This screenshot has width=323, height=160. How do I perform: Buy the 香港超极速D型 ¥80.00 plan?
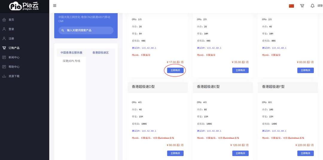point(175,153)
